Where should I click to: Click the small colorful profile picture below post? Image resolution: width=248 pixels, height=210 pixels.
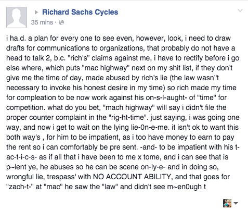[x=227, y=203]
